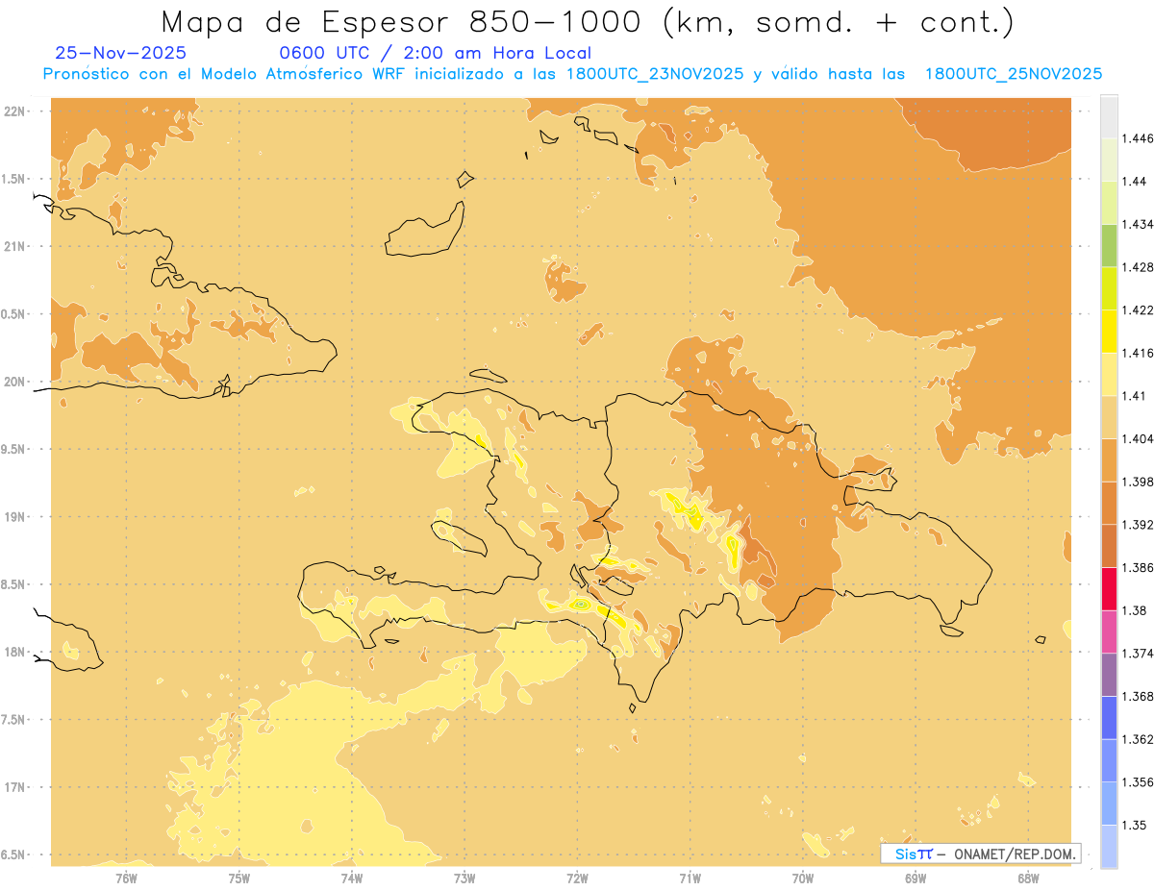Click the legend value 1.392
This screenshot has height=891, width=1154.
tap(1139, 525)
